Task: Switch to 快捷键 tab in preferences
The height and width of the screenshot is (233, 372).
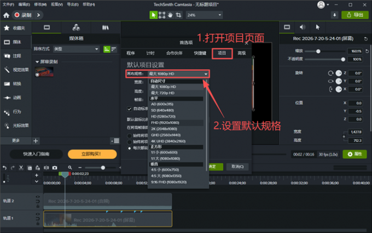Action: (x=200, y=53)
